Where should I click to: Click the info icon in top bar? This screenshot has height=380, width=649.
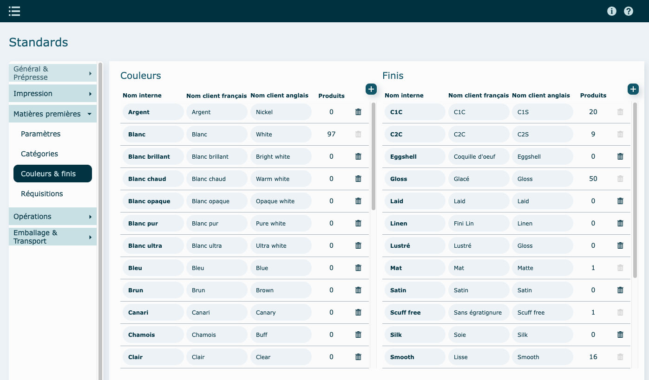612,11
